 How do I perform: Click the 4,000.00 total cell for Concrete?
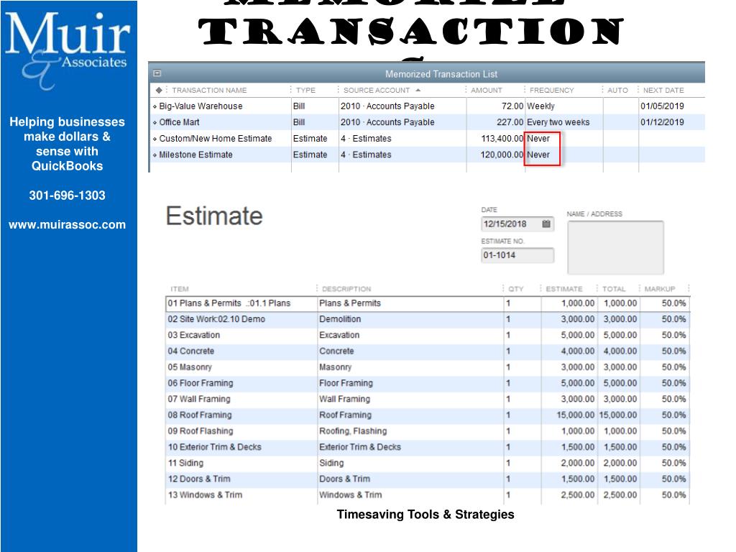(x=619, y=351)
